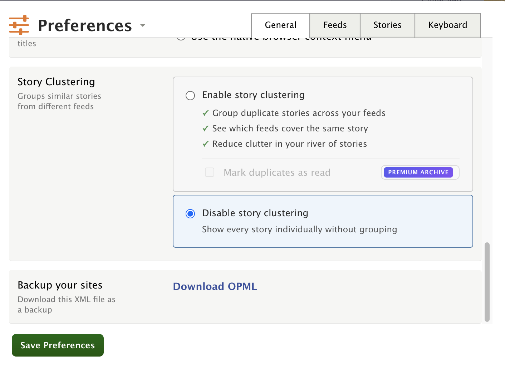The image size is (505, 368).
Task: Click the Show every story individually description
Action: tap(299, 229)
